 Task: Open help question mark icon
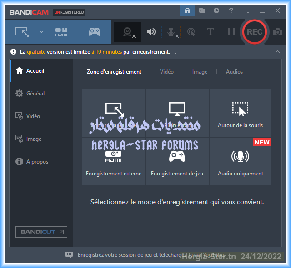pyautogui.click(x=231, y=10)
